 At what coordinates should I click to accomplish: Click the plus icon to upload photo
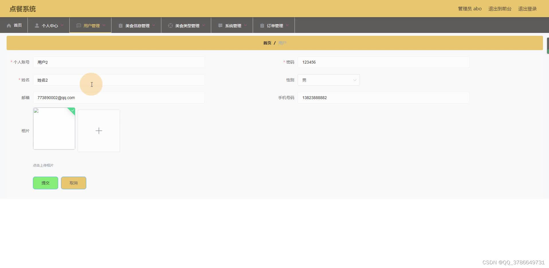99,131
